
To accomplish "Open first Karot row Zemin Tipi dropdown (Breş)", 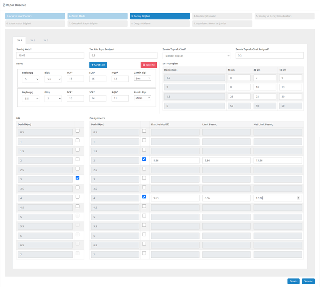I will [142, 79].
